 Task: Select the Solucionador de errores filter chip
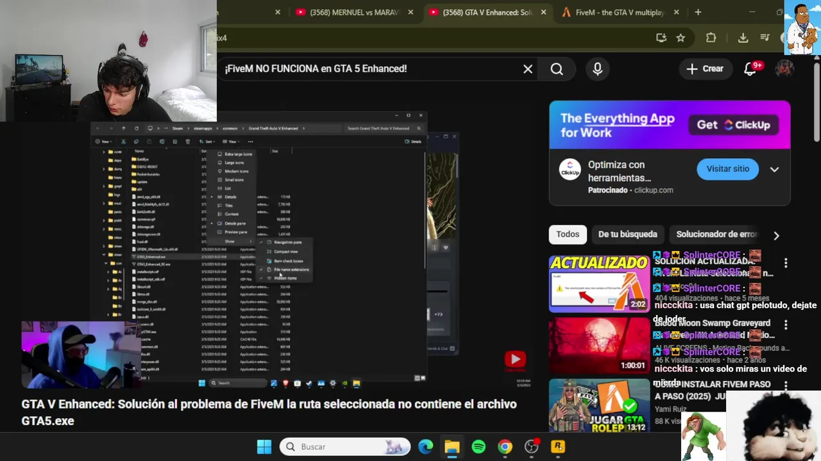[x=716, y=234]
